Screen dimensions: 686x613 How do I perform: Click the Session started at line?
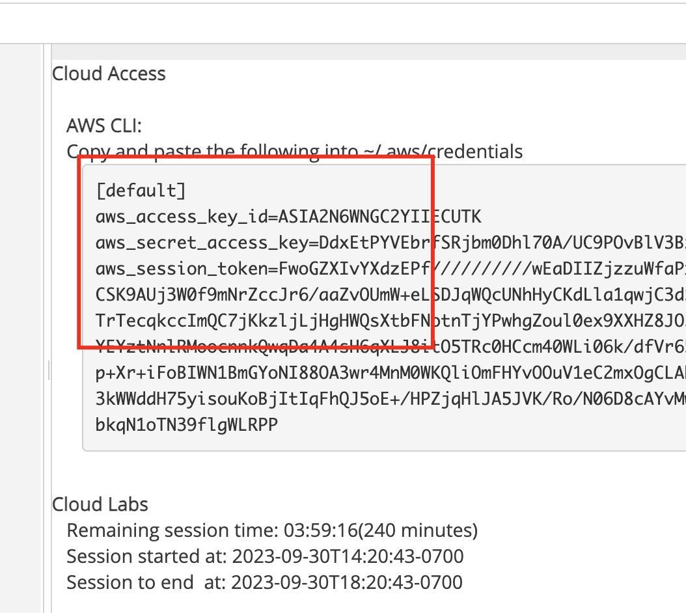point(265,556)
